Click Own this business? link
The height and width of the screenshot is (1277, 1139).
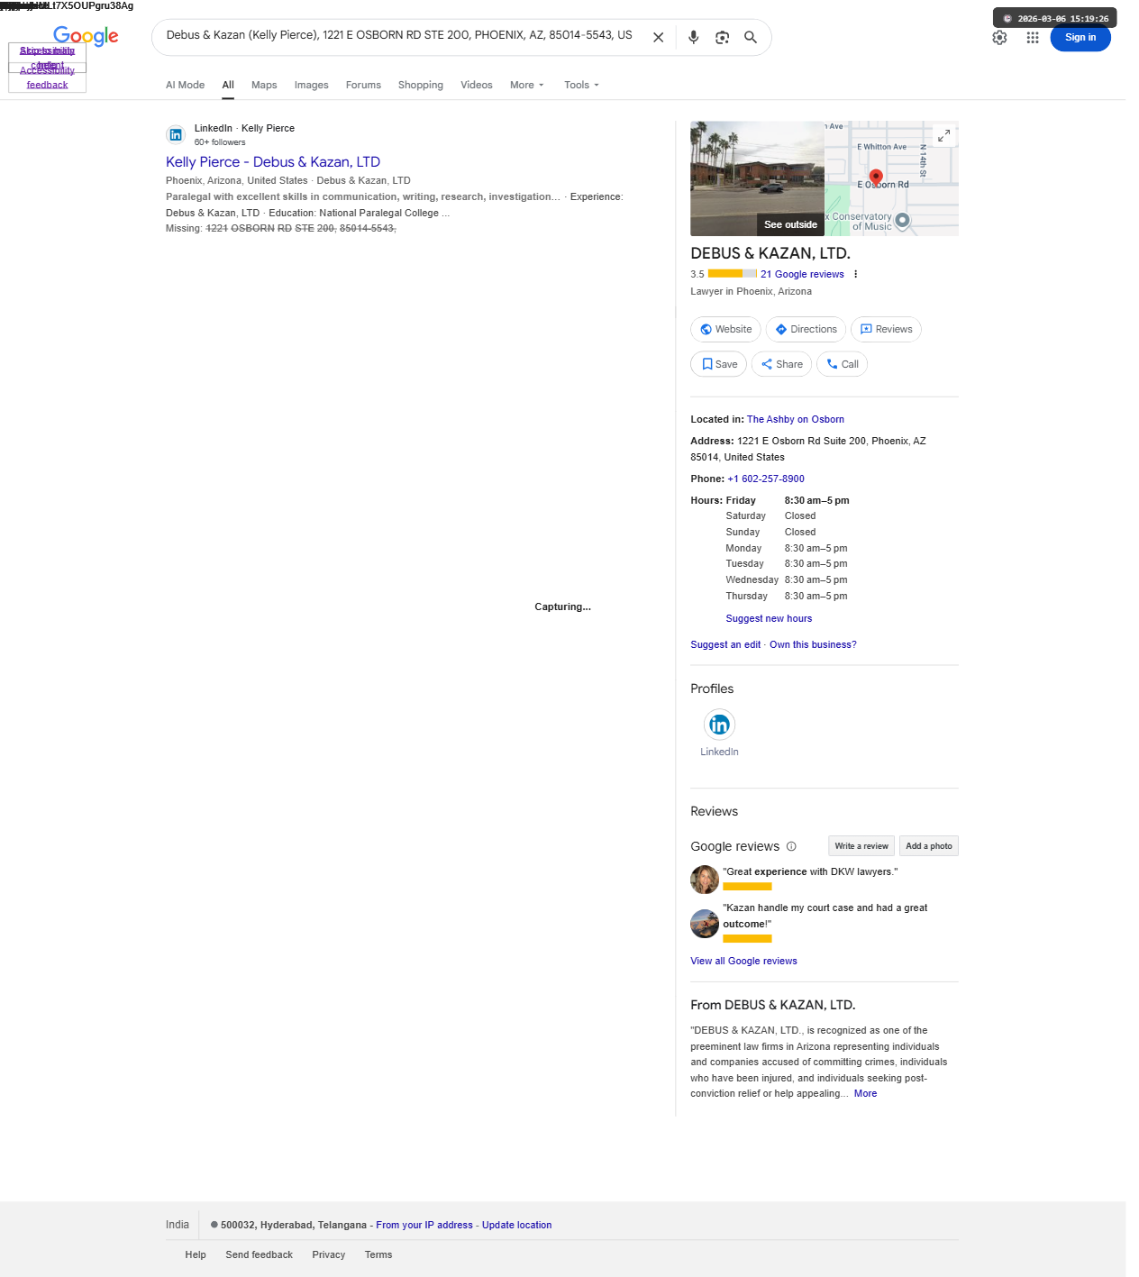point(813,644)
